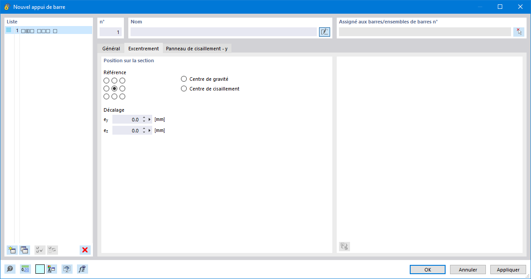Viewport: 531px width, 279px height.
Task: Click the Annuler button
Action: point(468,269)
